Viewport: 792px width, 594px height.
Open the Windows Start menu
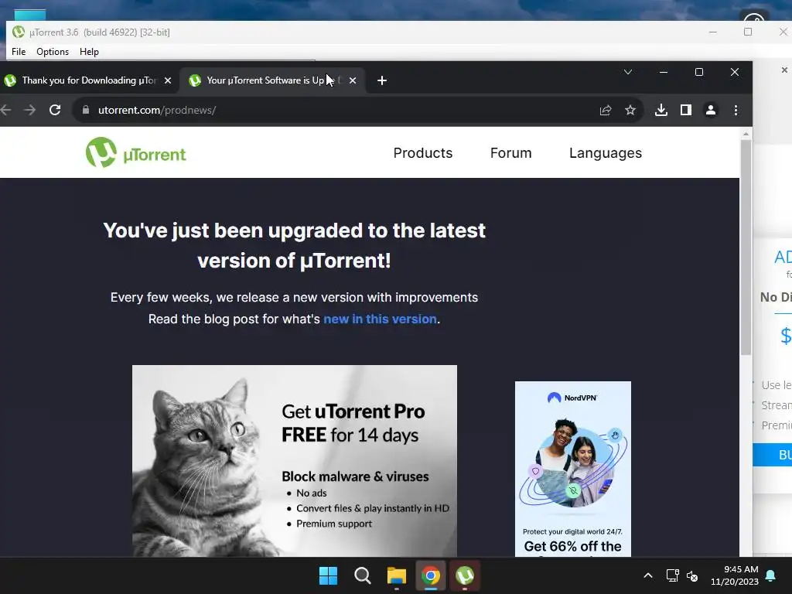(328, 575)
